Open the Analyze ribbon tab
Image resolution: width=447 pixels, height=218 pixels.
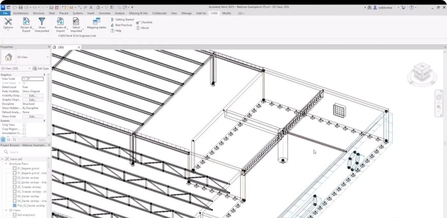[120, 13]
